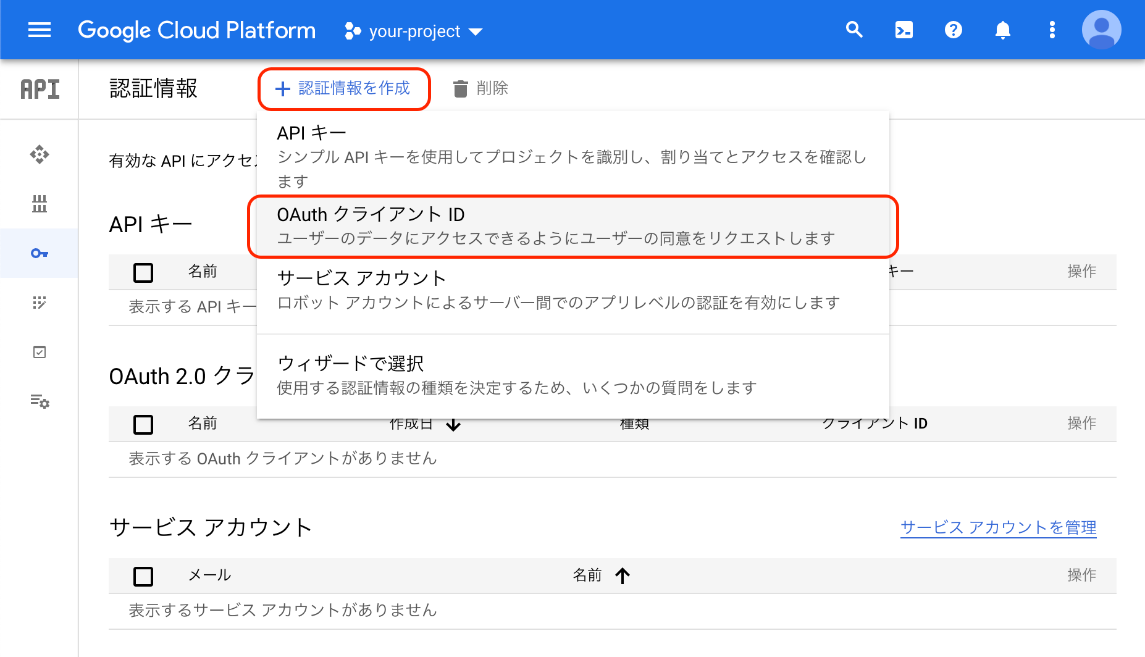Open the library grid icon in sidebar

pos(40,204)
